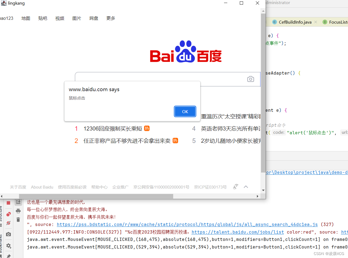Open 使用百度前必读 footer link

[x=72, y=187]
